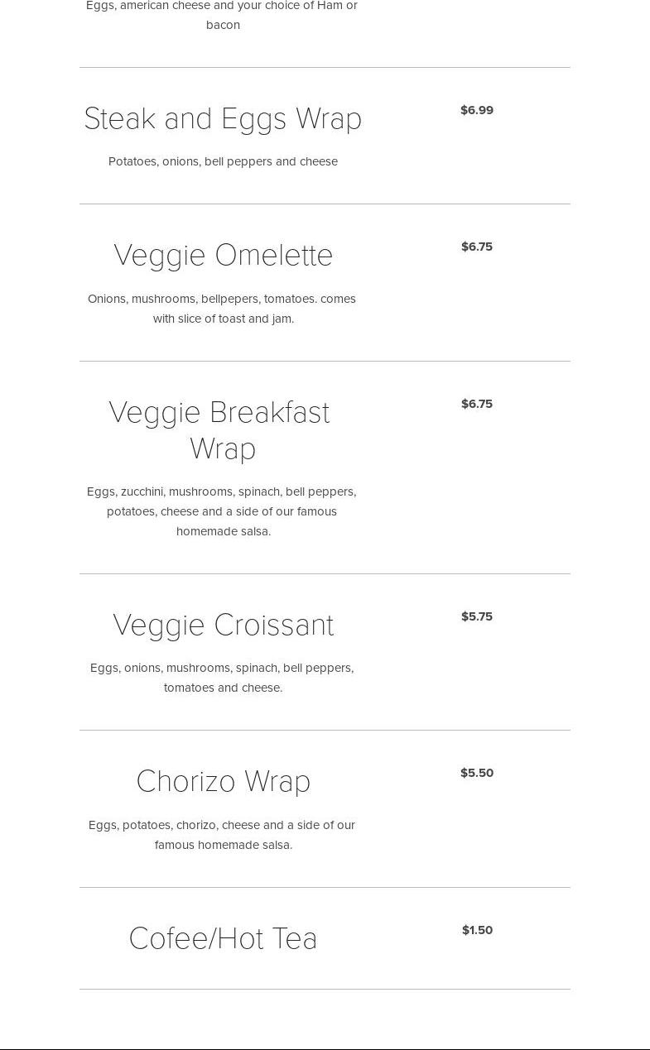Click the Veggie Omelette price
The height and width of the screenshot is (1050, 650).
pyautogui.click(x=477, y=247)
